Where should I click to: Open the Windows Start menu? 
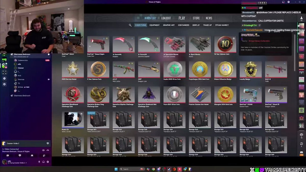click(x=116, y=169)
